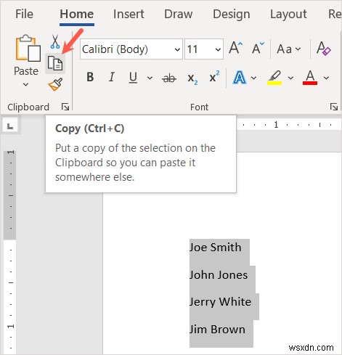Toggle Superscript formatting
Screen dimensions: 342x355
tap(214, 76)
